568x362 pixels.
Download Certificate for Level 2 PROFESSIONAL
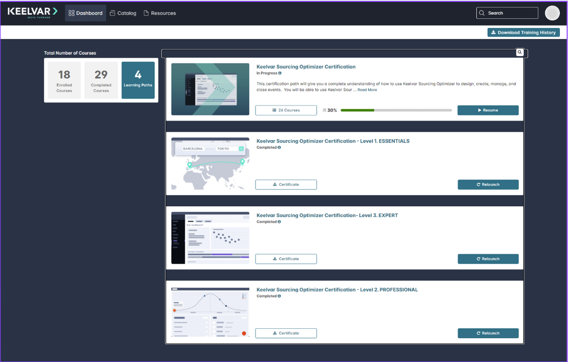click(x=286, y=333)
